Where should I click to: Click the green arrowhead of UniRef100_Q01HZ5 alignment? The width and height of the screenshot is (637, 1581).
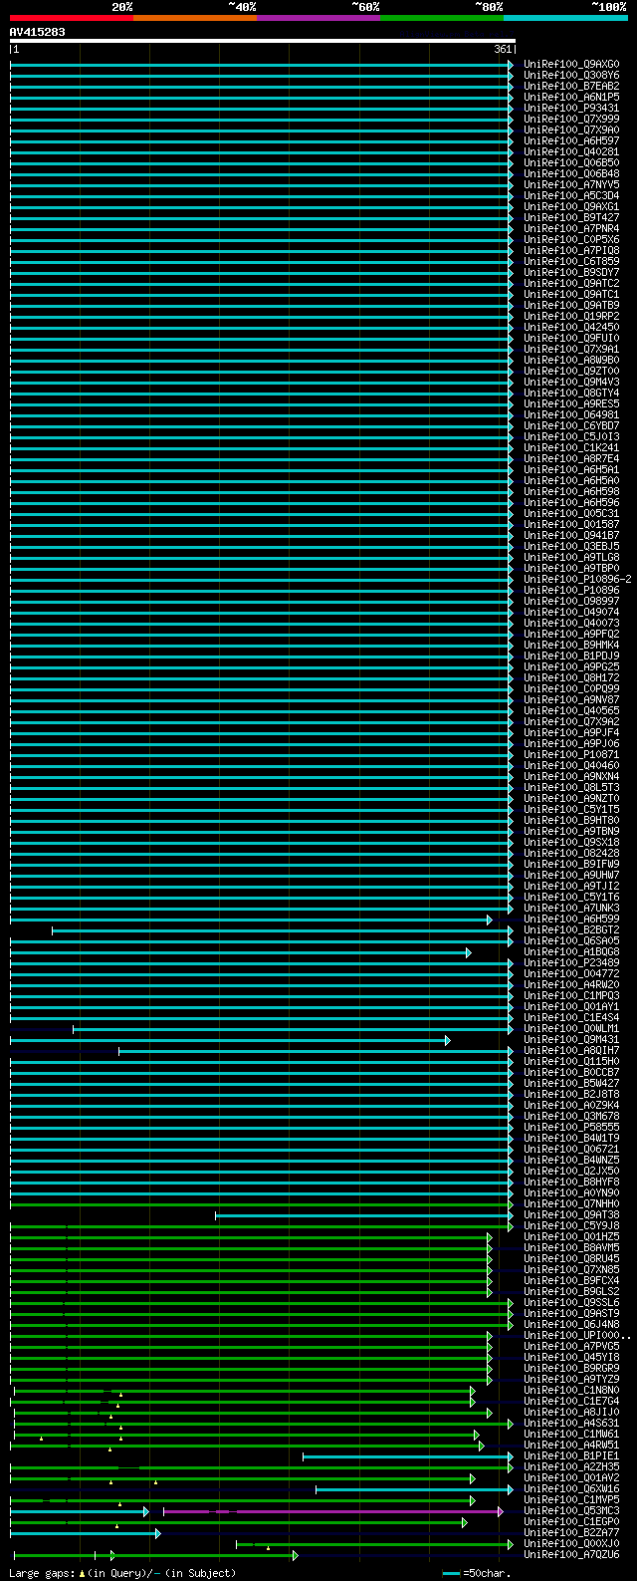pos(490,1237)
